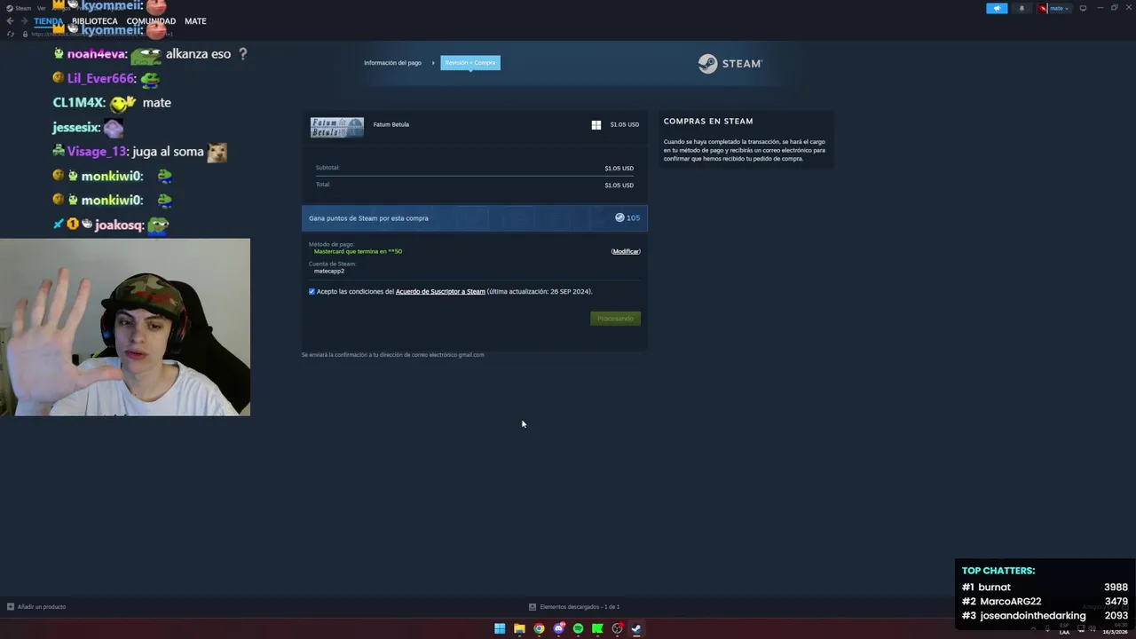Image resolution: width=1136 pixels, height=639 pixels.
Task: Open Discord from the taskbar
Action: click(558, 629)
